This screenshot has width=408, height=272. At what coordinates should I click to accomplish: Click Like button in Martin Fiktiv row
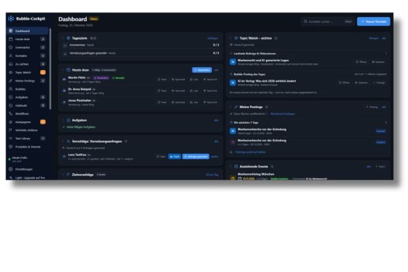click(x=194, y=80)
